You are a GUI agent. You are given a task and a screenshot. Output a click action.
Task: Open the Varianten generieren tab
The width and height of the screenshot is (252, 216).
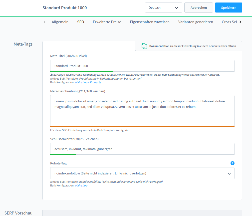coord(196,22)
